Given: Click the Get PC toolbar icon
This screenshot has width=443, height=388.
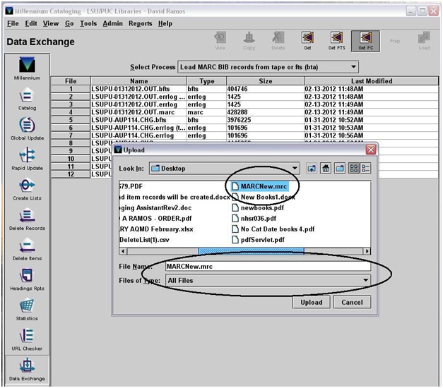Looking at the screenshot, I should coord(365,39).
